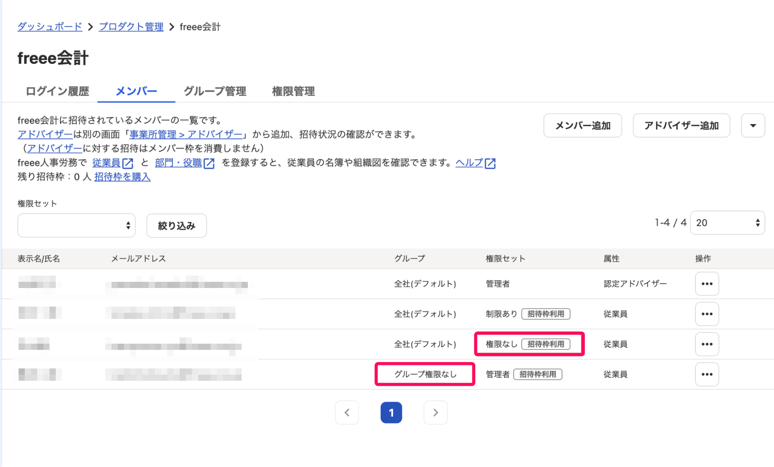Click the 制限あり permission text
Image resolution: width=774 pixels, height=467 pixels.
click(502, 314)
